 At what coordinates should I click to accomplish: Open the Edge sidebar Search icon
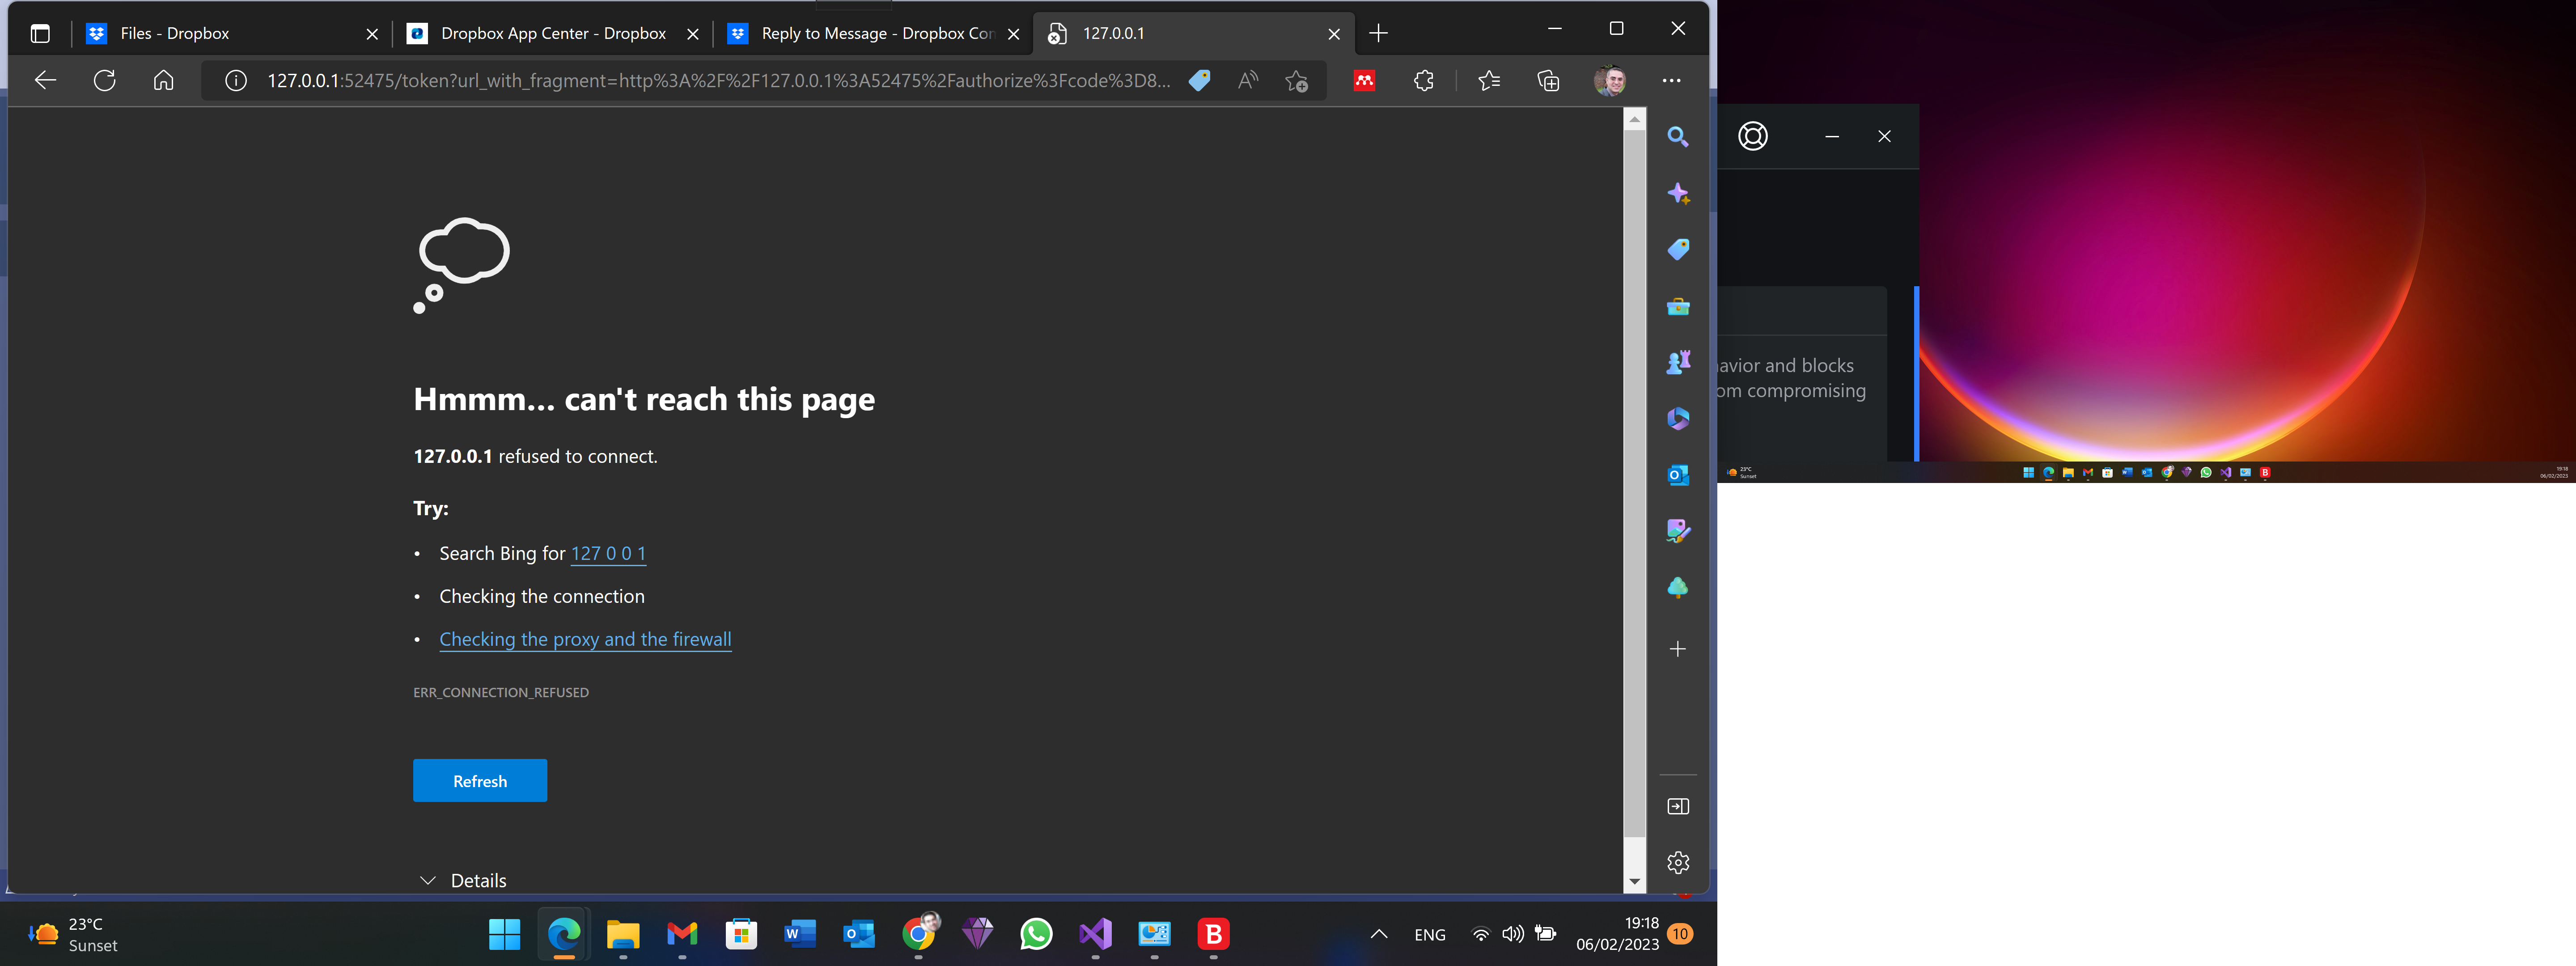pyautogui.click(x=1678, y=137)
